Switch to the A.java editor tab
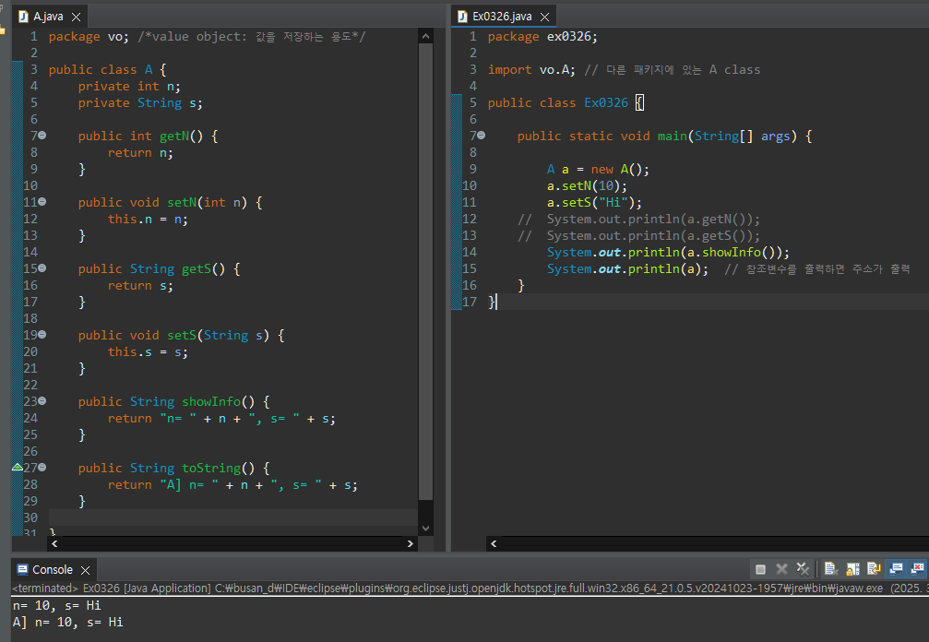The image size is (929, 642). [x=48, y=17]
